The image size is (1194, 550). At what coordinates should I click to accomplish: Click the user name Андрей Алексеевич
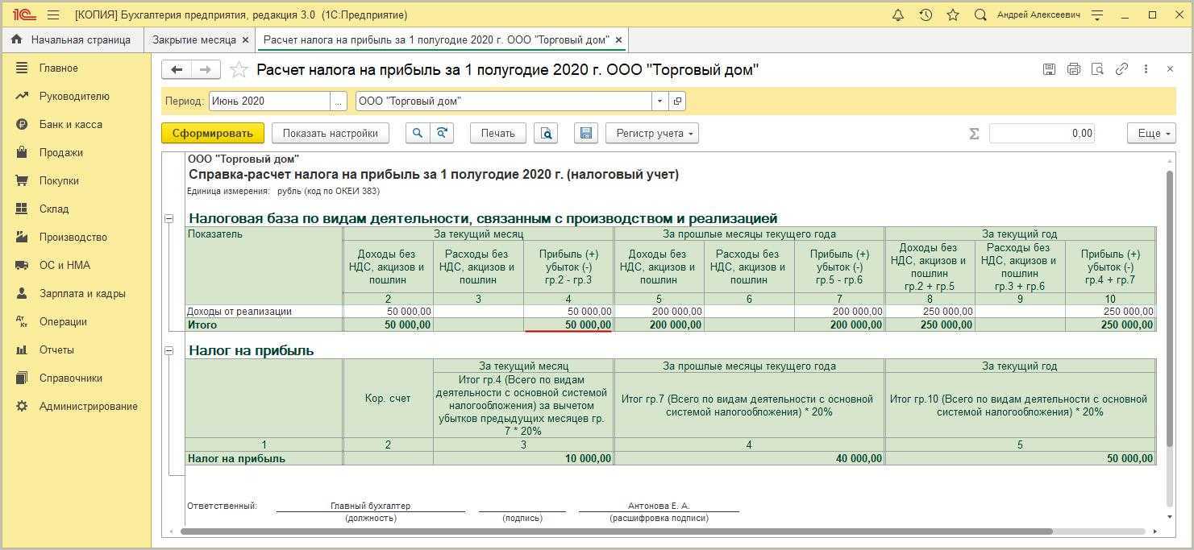1038,14
